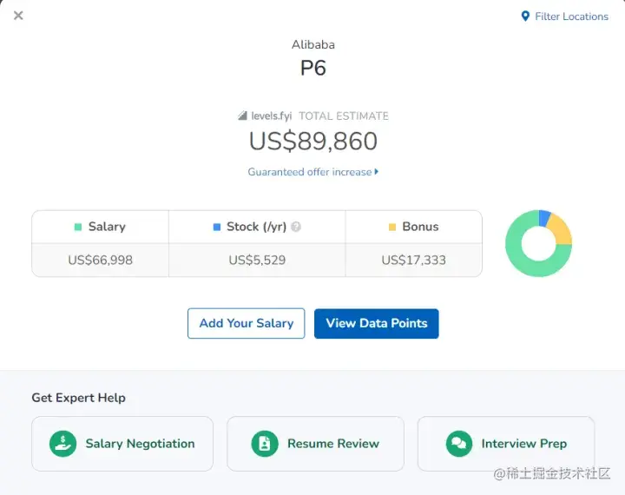
Task: Click the compensation donut chart
Action: click(x=538, y=243)
